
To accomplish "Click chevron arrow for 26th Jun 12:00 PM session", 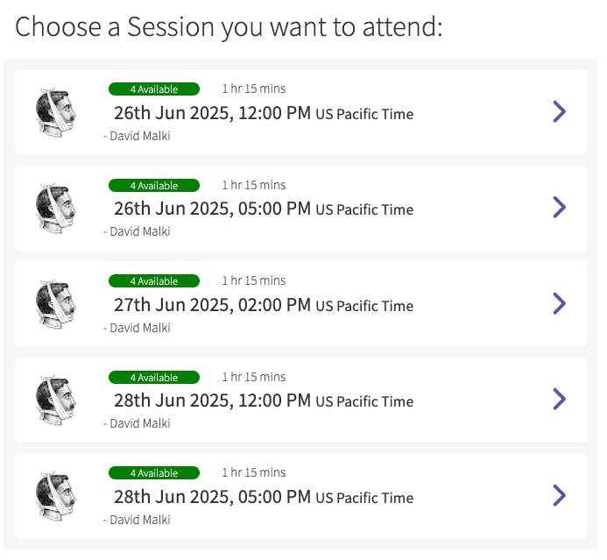I will (x=560, y=111).
